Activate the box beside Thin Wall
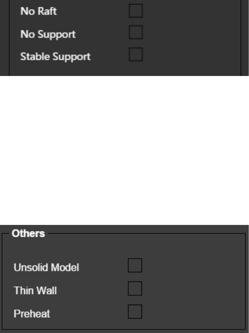 [x=135, y=289]
